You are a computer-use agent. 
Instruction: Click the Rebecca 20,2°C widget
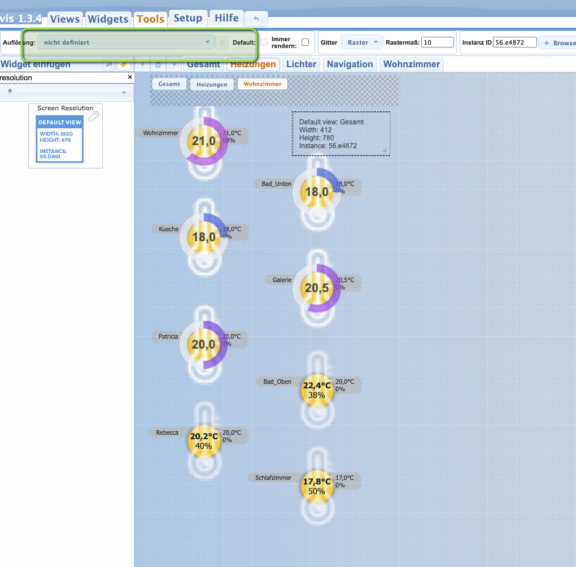click(x=204, y=441)
